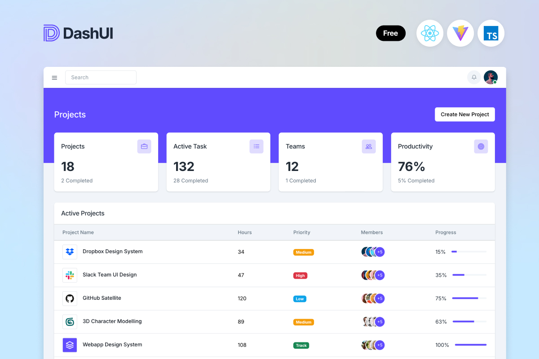
Task: Open the GitHub Satellite project icon
Action: [70, 298]
